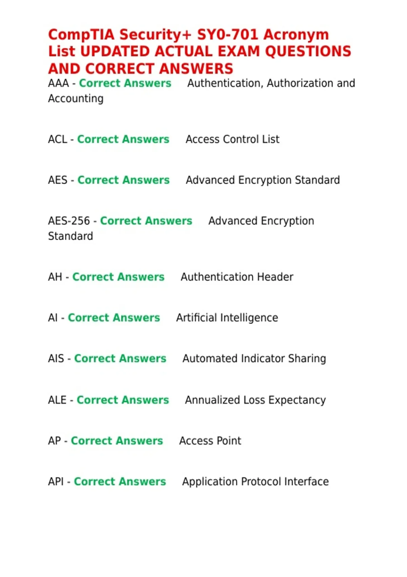The image size is (407, 577).
Task: Click the Artificial Intelligence definition
Action: point(227,318)
